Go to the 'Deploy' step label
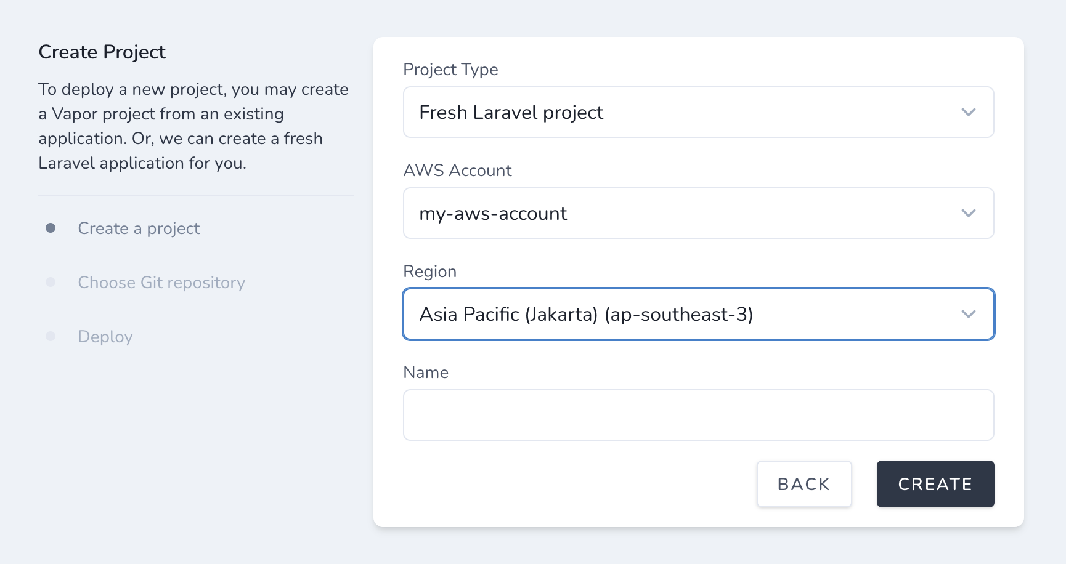 point(105,337)
